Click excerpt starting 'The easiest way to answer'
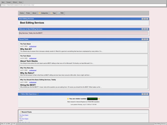Screen dimensions: 167x125 (x=62, y=51)
